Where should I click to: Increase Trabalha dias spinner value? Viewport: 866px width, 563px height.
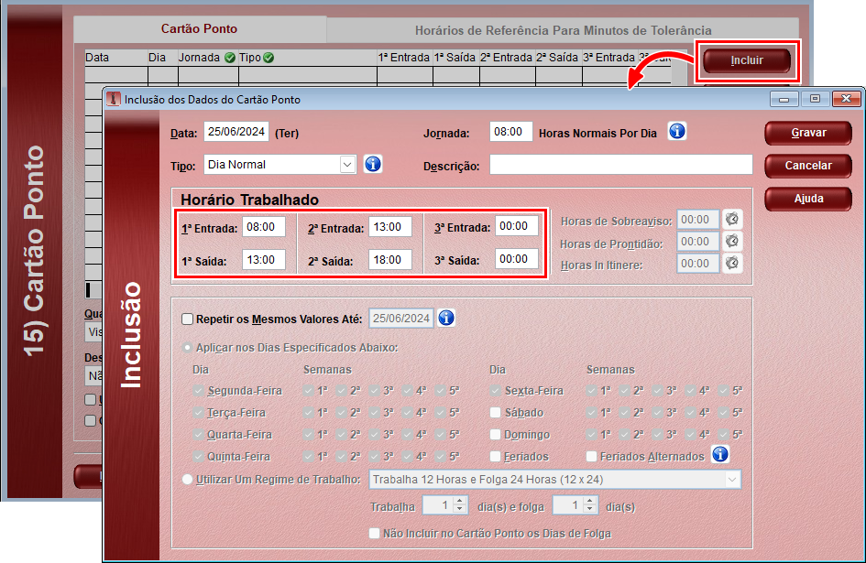click(460, 501)
